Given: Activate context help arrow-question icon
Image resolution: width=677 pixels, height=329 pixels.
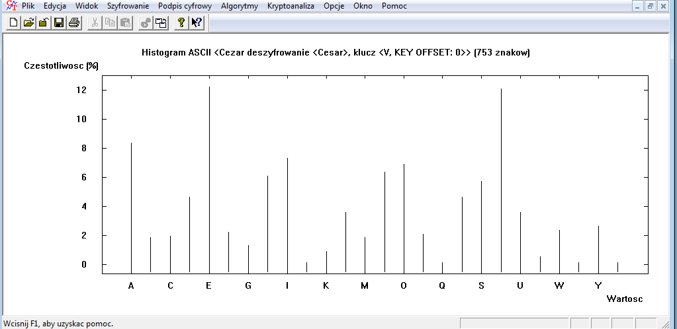Looking at the screenshot, I should tap(197, 22).
